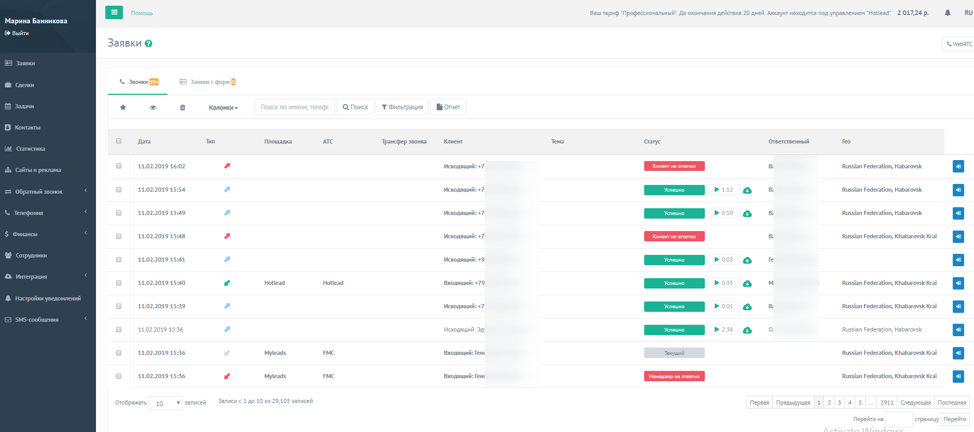Open the notifications bell icon

(948, 13)
